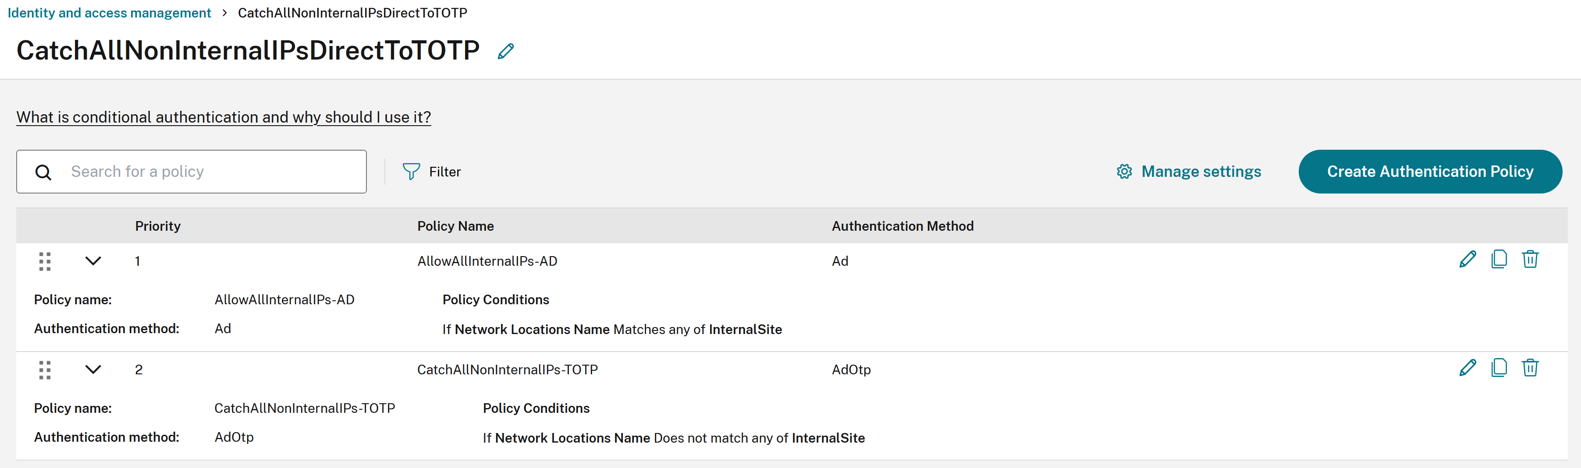Click the Priority column header
Screen dimensions: 1581x468
(158, 226)
